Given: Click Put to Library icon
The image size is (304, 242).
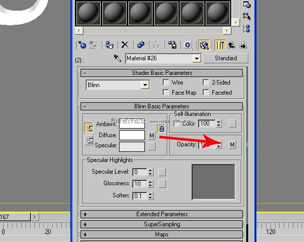Looking at the screenshot, I should pos(172,45).
